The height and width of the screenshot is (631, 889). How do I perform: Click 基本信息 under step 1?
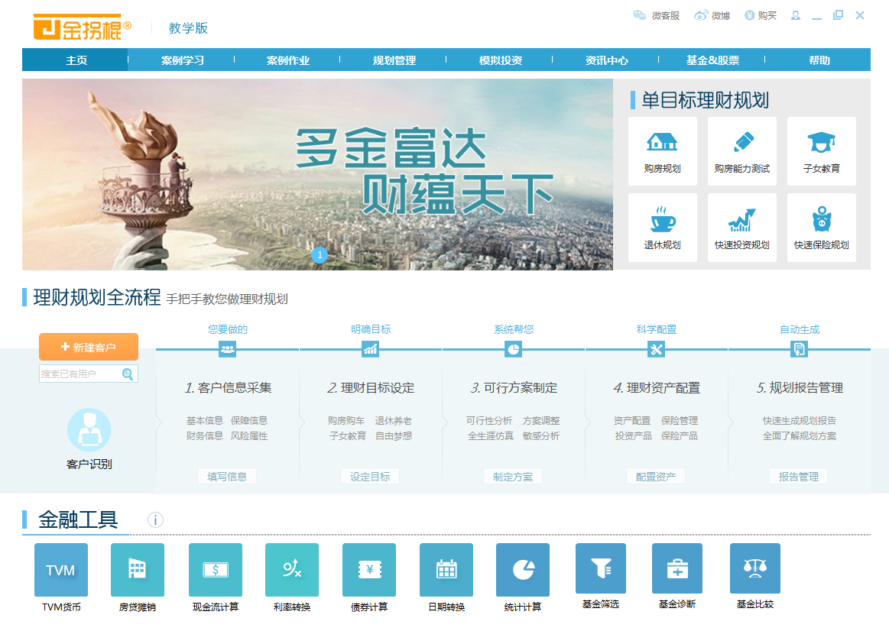(205, 420)
